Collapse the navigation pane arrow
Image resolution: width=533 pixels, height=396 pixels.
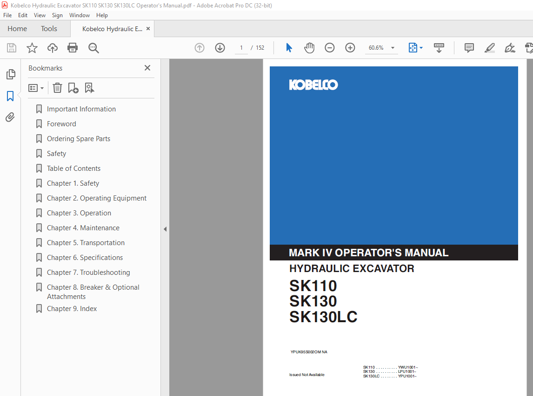[x=165, y=229]
